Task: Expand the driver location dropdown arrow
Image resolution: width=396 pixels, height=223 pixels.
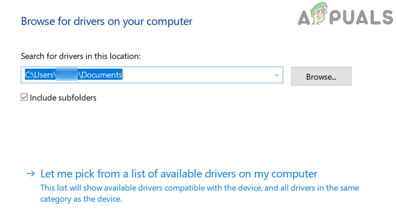Action: point(277,75)
